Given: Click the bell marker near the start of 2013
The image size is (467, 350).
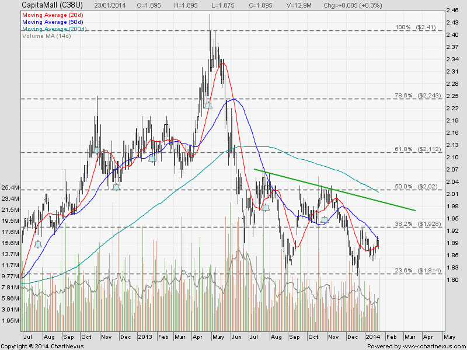Looking at the screenshot, I should click(152, 158).
